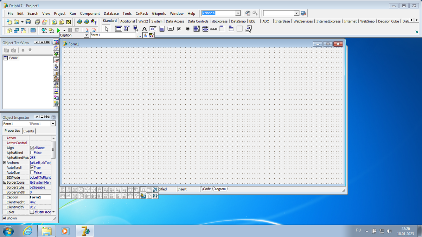Click the Pause toolbar icon
422x237 pixels.
70,31
